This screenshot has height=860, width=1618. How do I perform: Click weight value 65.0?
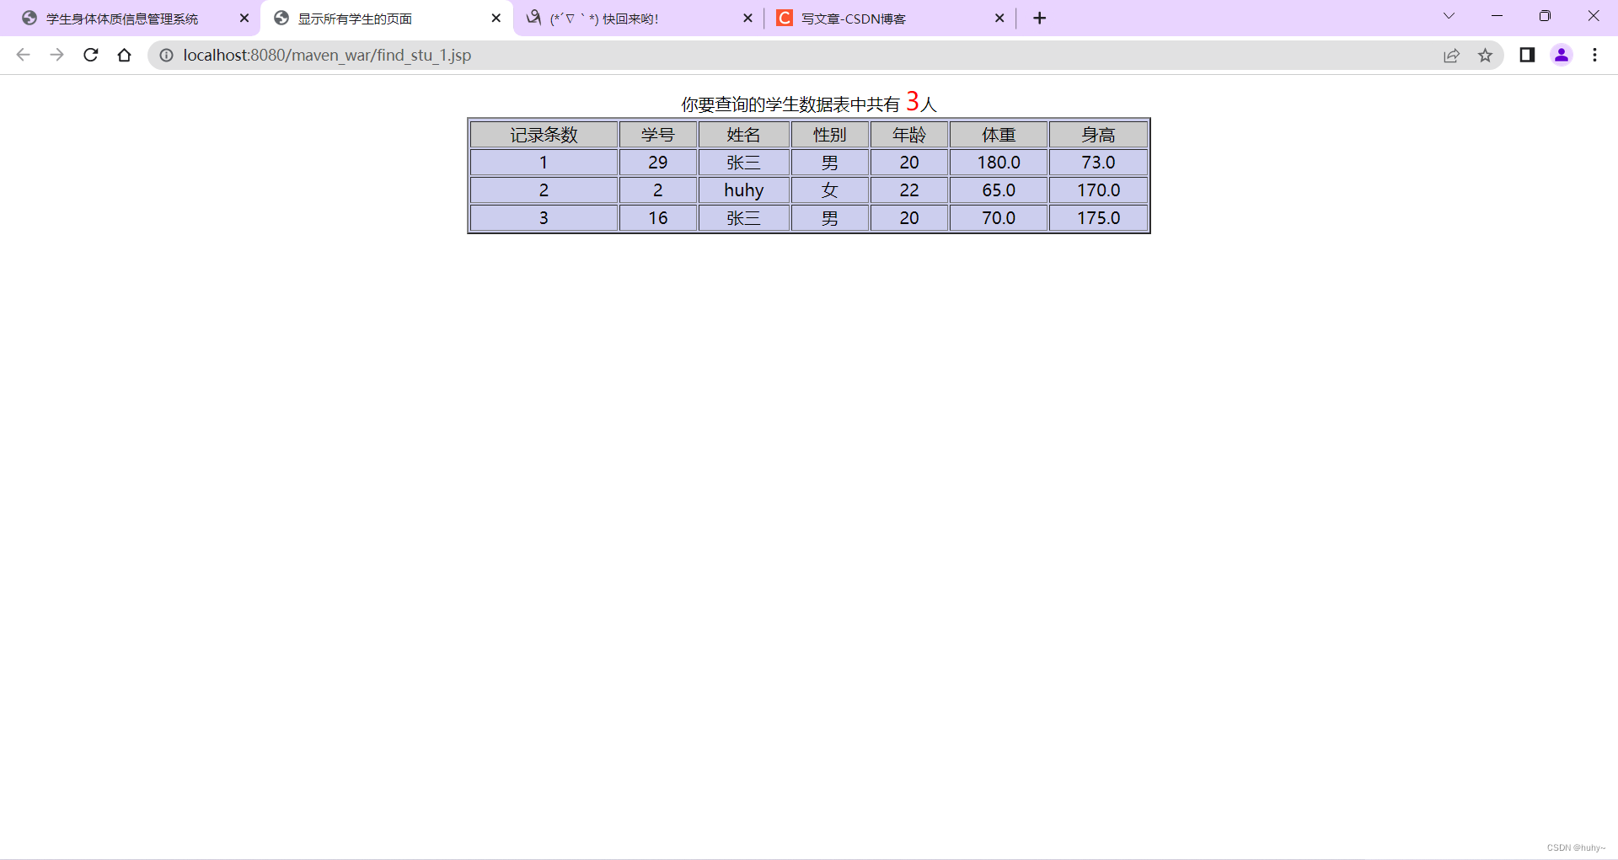[x=999, y=190]
